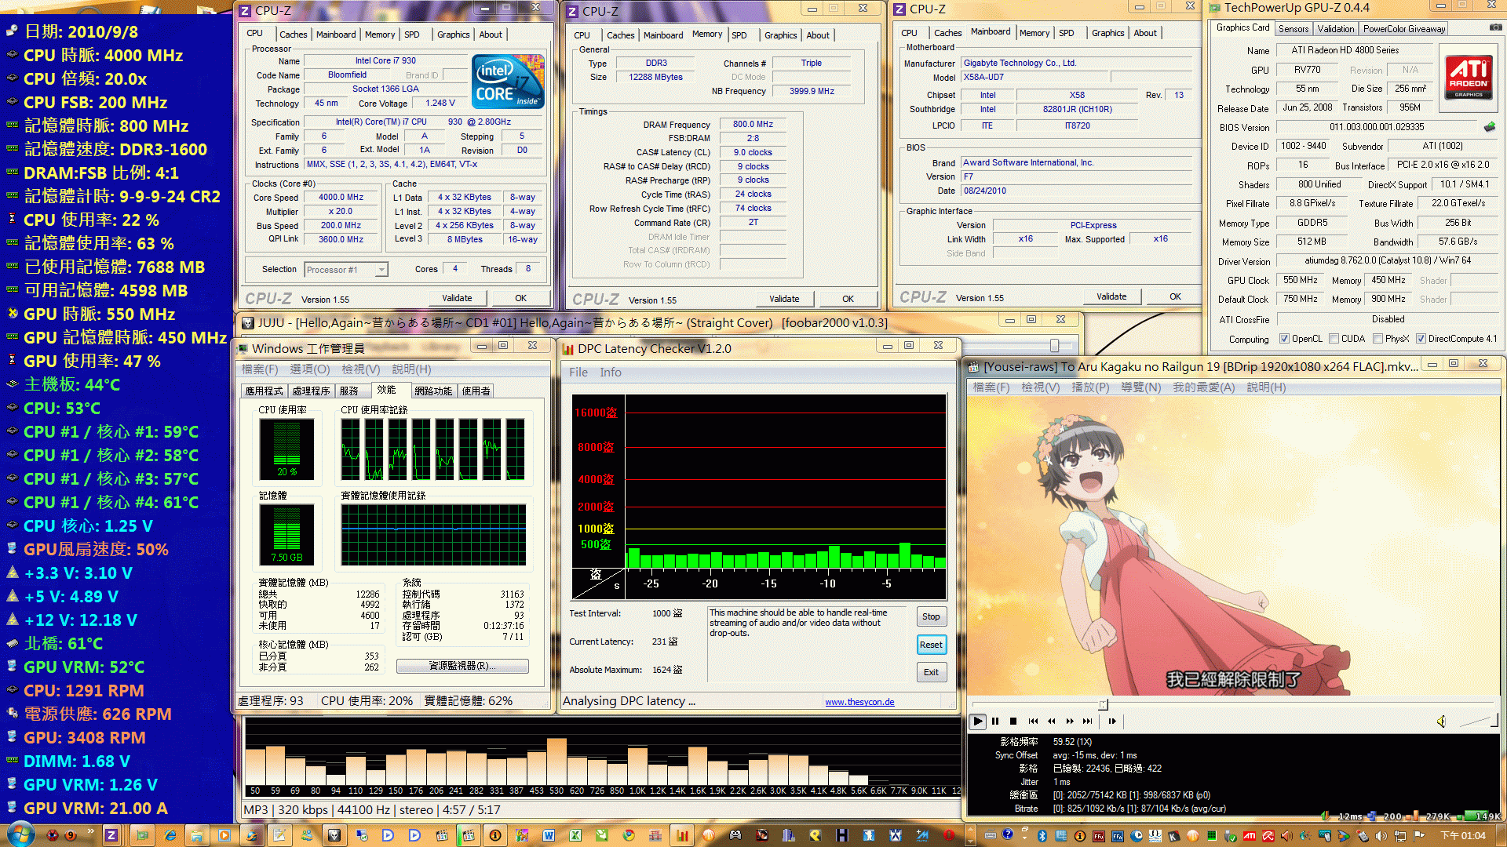Screen dimensions: 1507x847
Task: Click the clock showing 下午 01:04
Action: click(x=1462, y=836)
